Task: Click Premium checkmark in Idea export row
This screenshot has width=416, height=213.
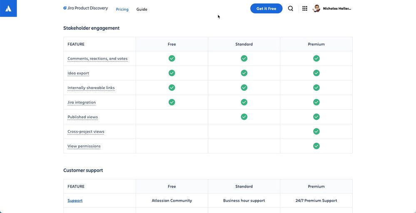Action: point(316,73)
